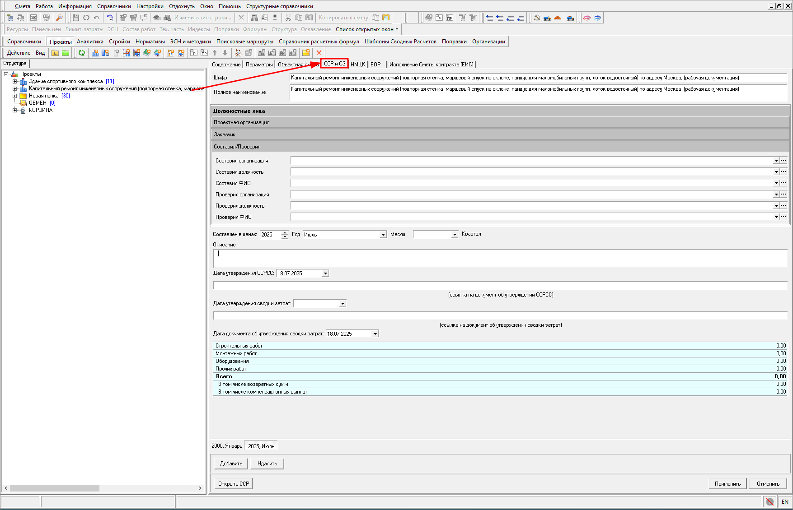Click the red X delete icon in projects toolbar
793x510 pixels.
pyautogui.click(x=319, y=53)
